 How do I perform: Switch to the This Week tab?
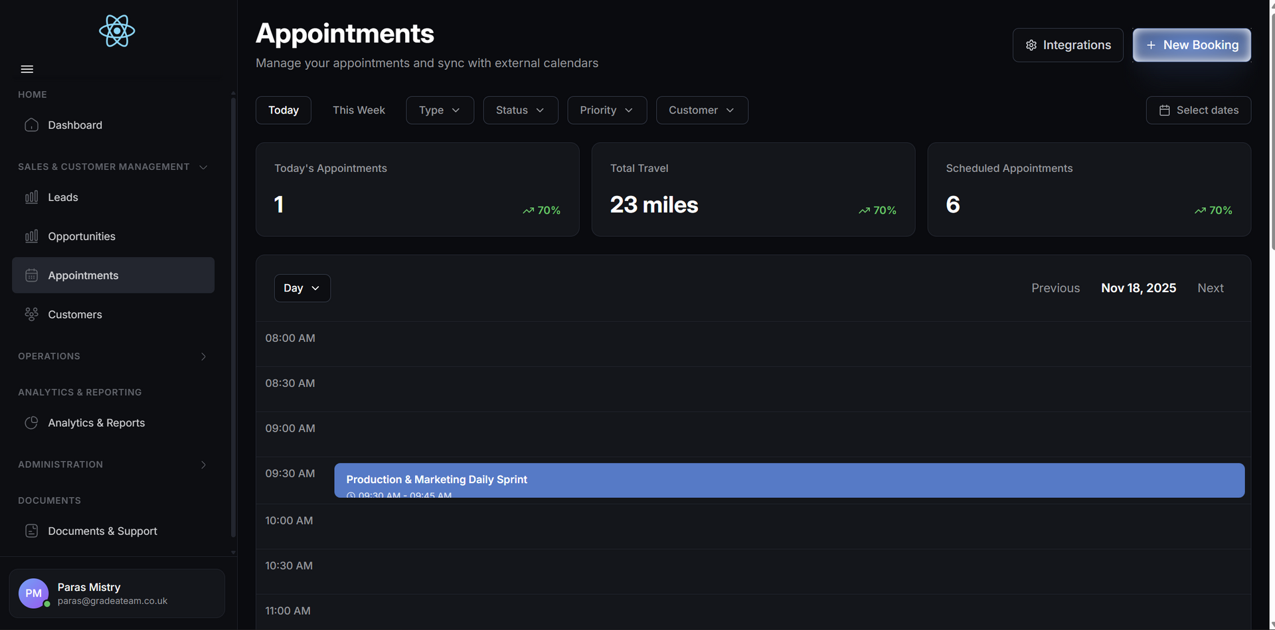pyautogui.click(x=359, y=110)
